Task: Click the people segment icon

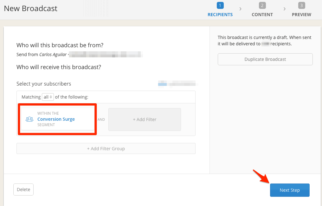Action: [29, 119]
